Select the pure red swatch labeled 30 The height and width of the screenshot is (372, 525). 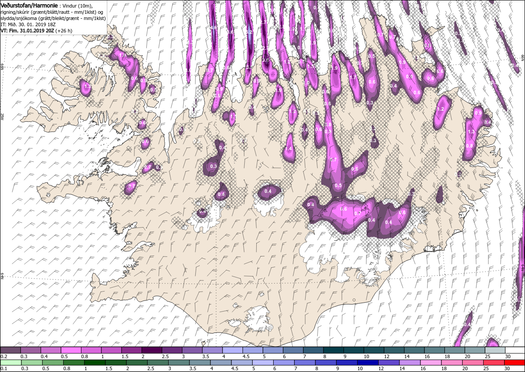514,363
